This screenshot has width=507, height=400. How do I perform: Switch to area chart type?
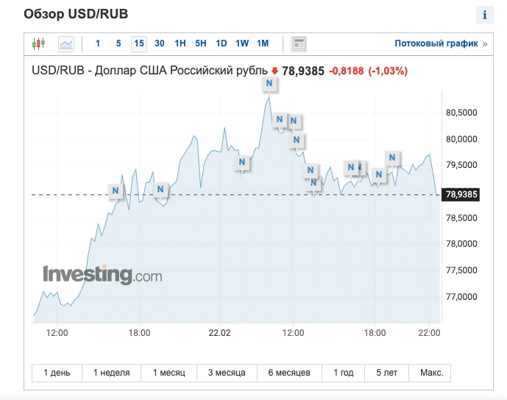coord(66,43)
